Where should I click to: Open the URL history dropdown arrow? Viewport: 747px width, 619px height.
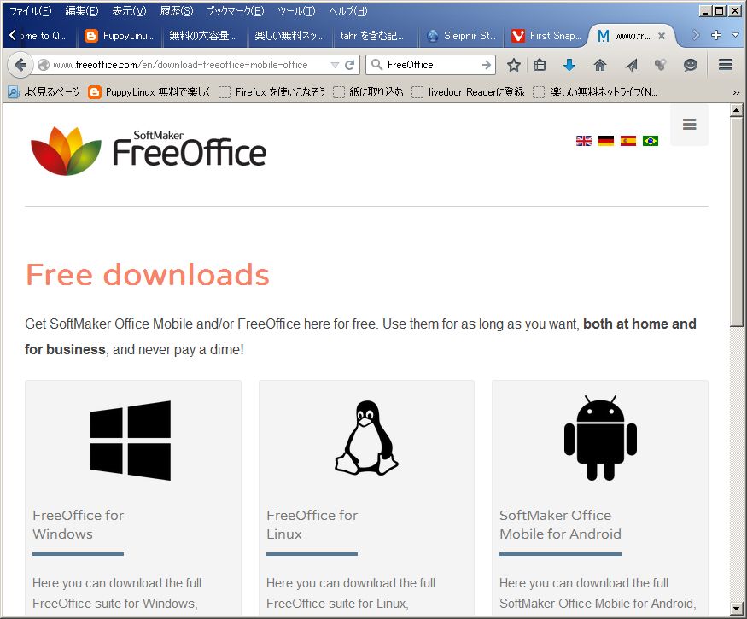click(x=335, y=65)
